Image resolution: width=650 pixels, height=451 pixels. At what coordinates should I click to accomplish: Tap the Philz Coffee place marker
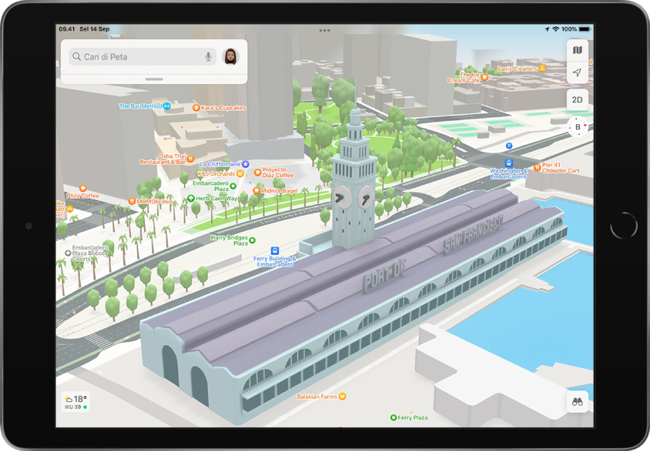pyautogui.click(x=83, y=188)
